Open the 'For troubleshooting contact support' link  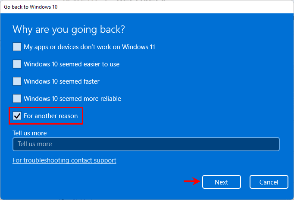(64, 160)
